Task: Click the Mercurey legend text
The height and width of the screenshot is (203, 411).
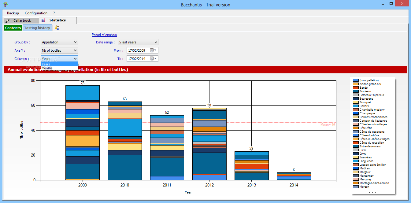Action: tap(366, 179)
